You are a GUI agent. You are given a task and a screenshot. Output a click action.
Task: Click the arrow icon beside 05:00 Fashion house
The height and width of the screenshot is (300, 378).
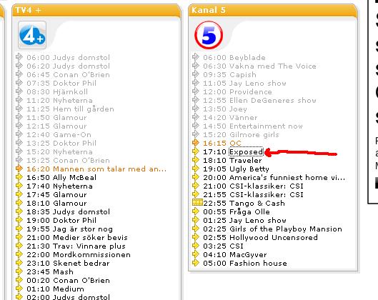tap(196, 263)
